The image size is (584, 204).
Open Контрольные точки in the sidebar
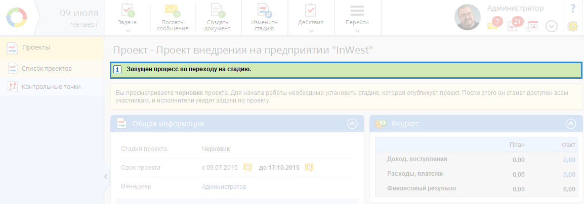click(x=51, y=86)
